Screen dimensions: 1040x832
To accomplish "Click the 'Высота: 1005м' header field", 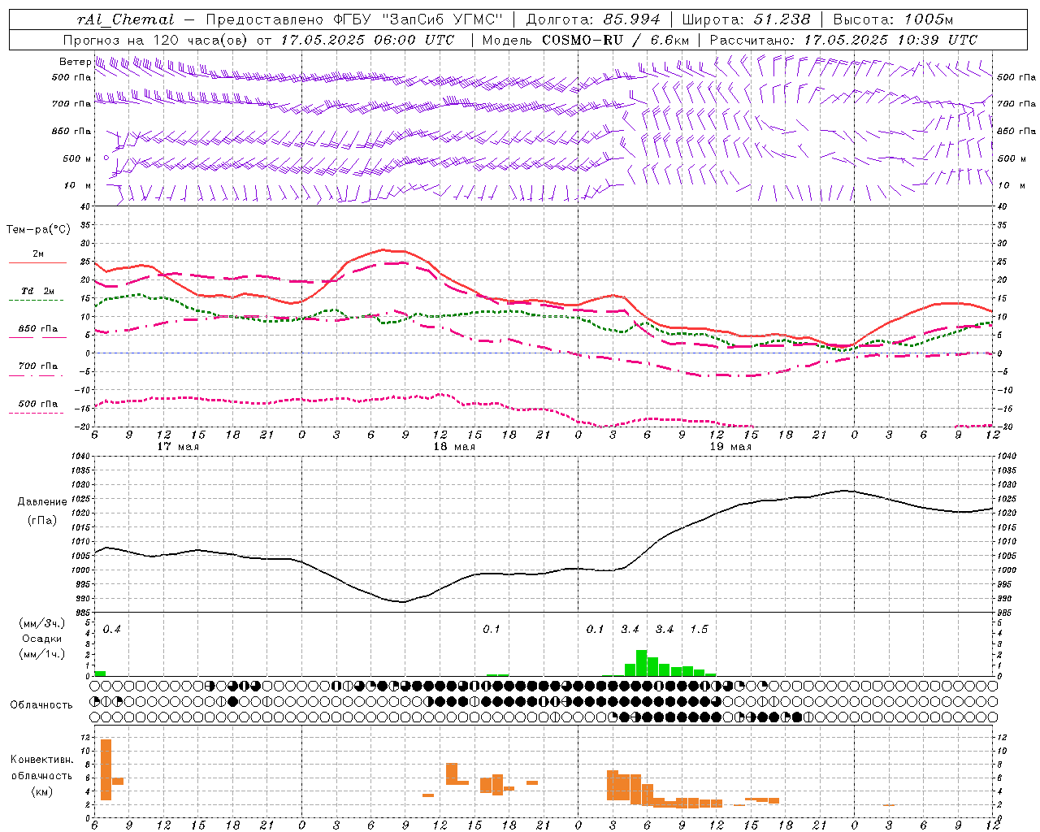I will pos(894,19).
